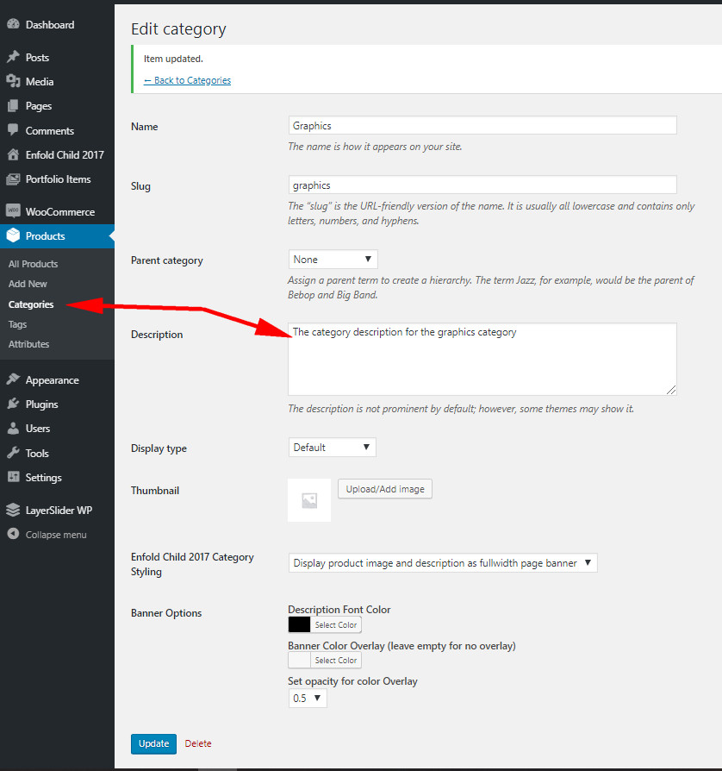Image resolution: width=722 pixels, height=771 pixels.
Task: Click the Products menu label
Action: 45,236
